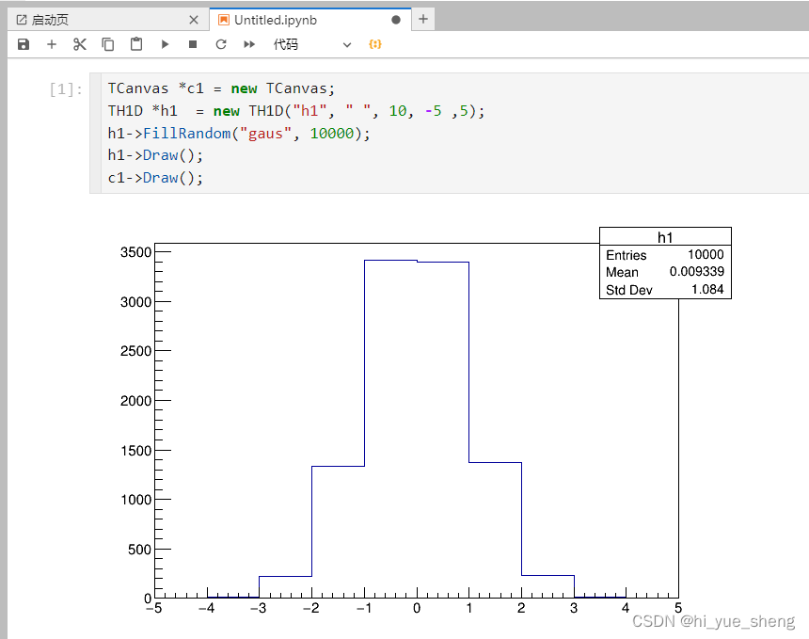The image size is (809, 639).
Task: Click the Entries 10000 row in stats box
Action: [665, 255]
